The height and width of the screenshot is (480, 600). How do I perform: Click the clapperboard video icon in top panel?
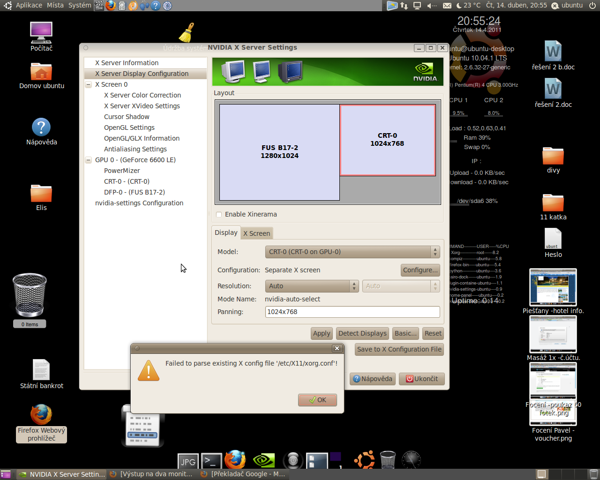(x=99, y=6)
